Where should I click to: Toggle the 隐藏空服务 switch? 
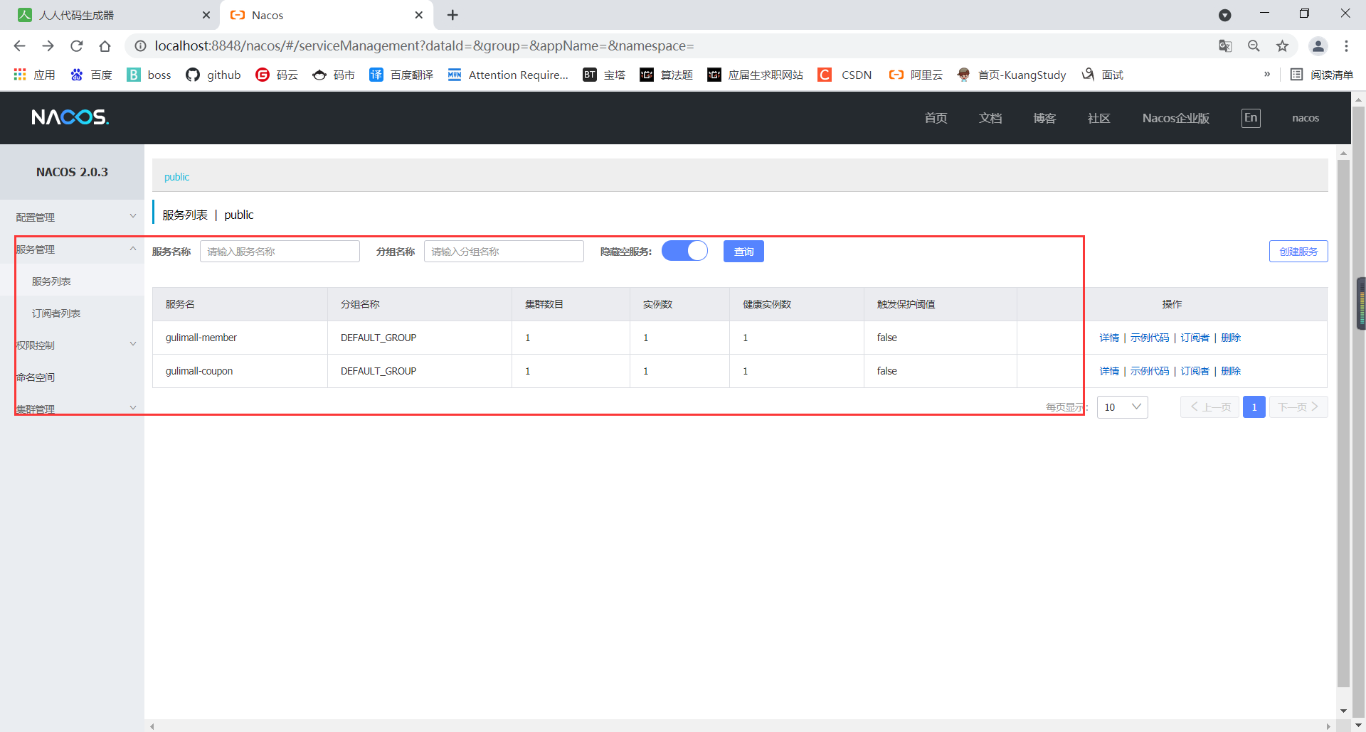pyautogui.click(x=684, y=251)
